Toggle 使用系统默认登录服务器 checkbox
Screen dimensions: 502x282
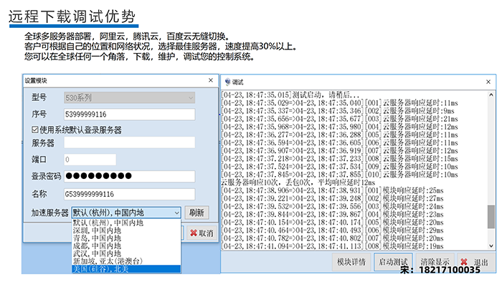[x=35, y=130]
